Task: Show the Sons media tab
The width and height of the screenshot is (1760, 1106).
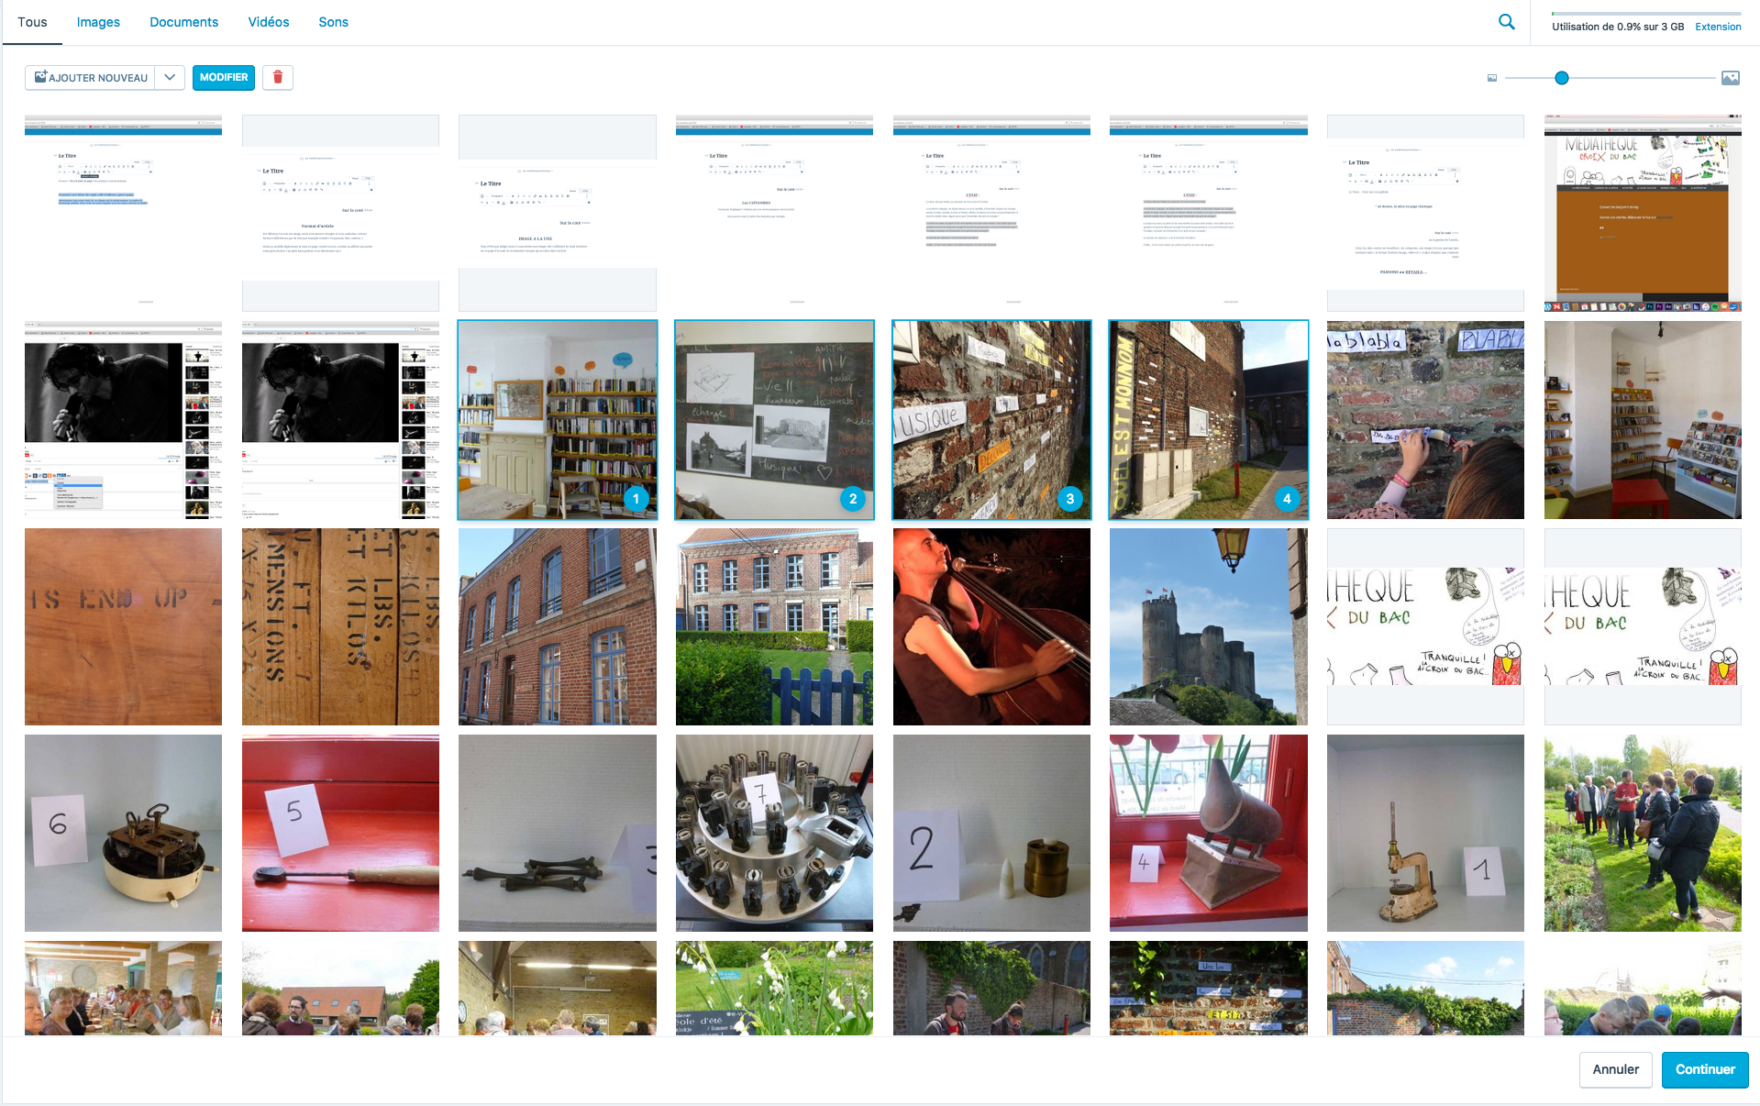Action: click(333, 22)
